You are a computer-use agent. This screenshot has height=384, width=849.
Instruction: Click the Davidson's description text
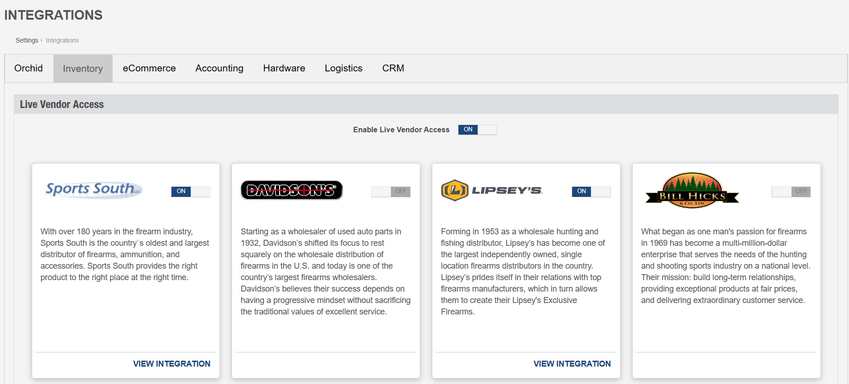coord(325,271)
